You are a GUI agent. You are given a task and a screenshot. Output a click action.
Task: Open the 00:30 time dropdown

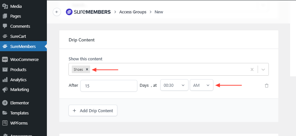point(174,85)
